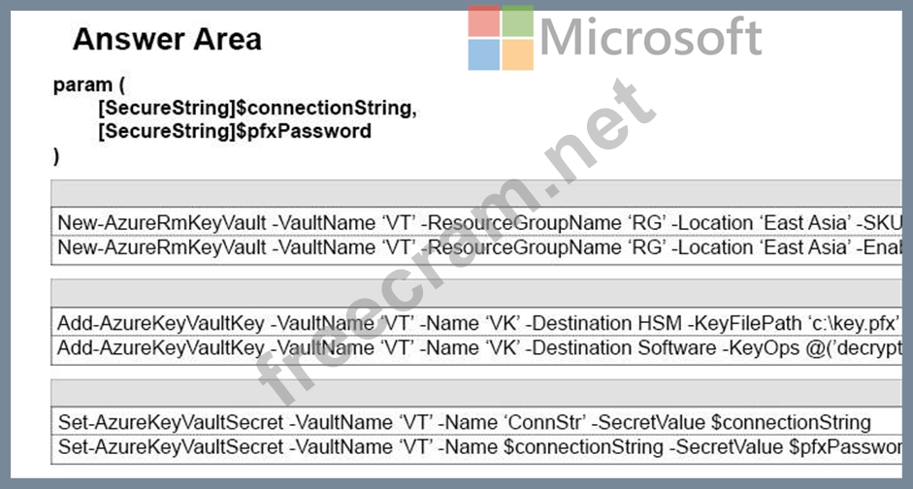Choose Add-AzureKeyVaultKey with Destination HSM

[477, 323]
